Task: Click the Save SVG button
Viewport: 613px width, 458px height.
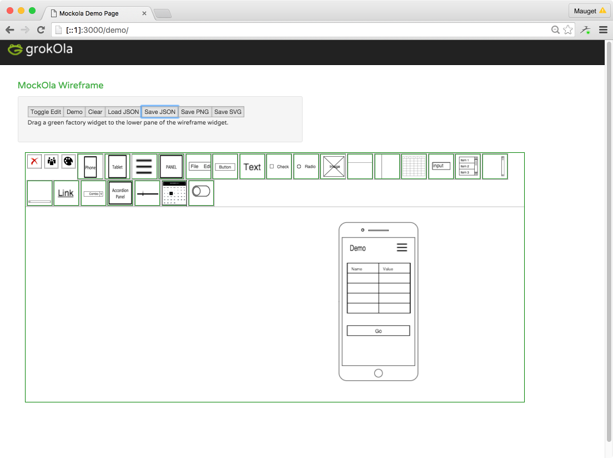Action: pos(228,112)
